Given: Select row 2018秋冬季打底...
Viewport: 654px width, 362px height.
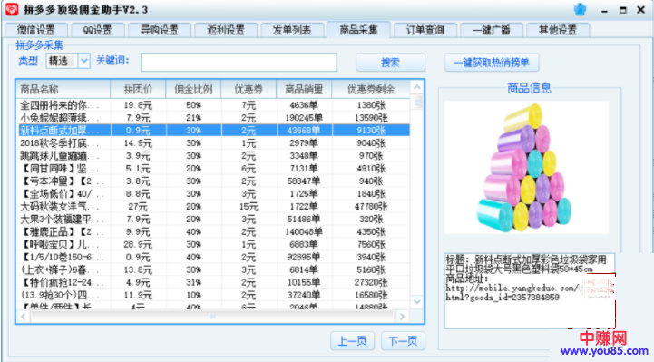Looking at the screenshot, I should point(213,143).
